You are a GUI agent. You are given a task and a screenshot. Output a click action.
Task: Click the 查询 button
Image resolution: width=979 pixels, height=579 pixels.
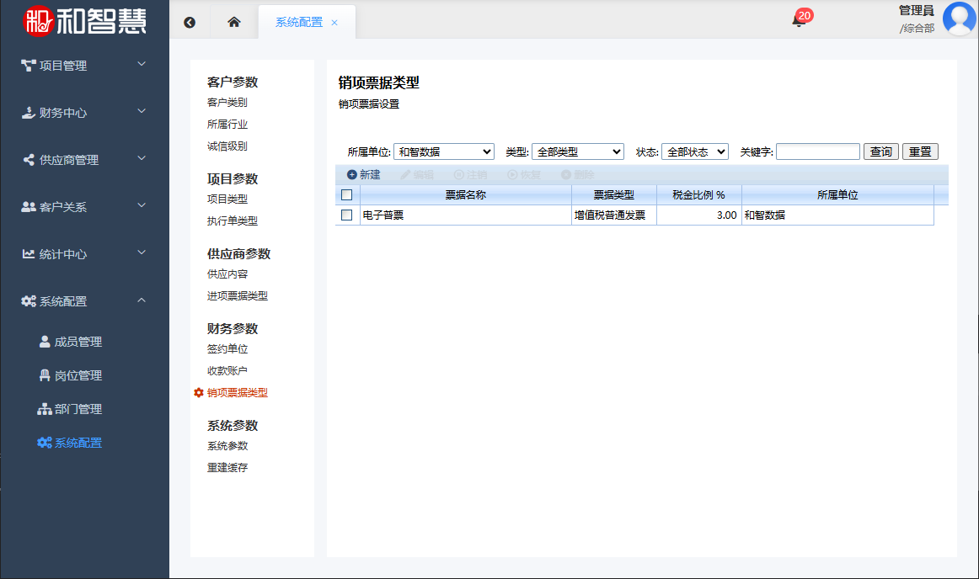881,151
